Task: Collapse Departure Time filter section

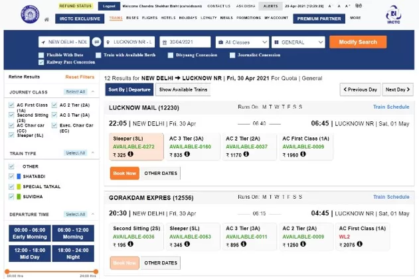Action: pyautogui.click(x=93, y=214)
